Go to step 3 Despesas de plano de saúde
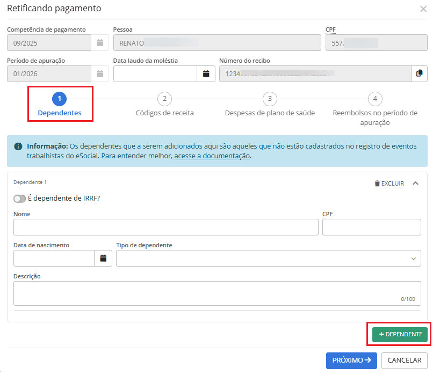This screenshot has height=376, width=440. coord(270,99)
